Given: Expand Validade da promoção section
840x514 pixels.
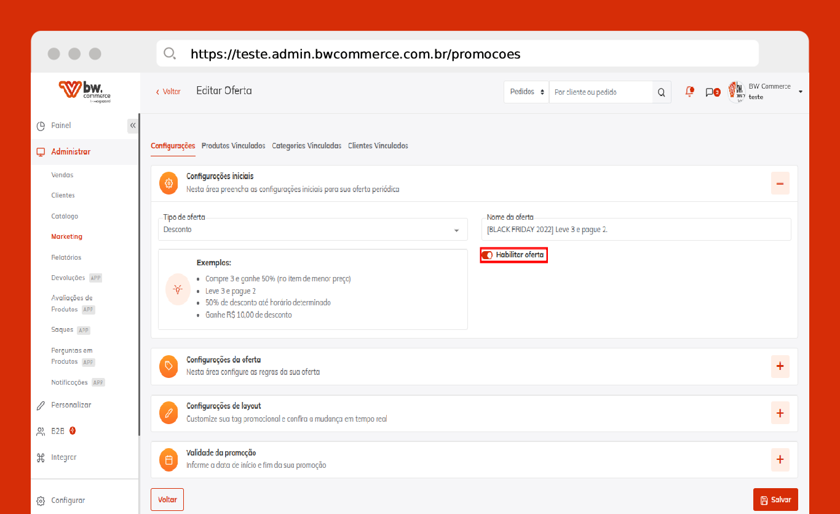Looking at the screenshot, I should pos(780,459).
